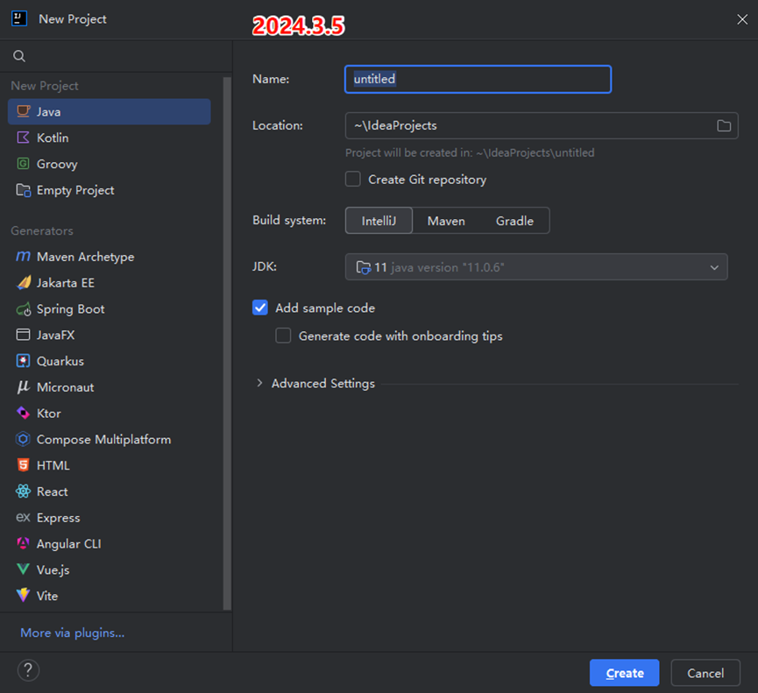This screenshot has width=758, height=693.
Task: Click the generator list vertical scrollbar
Action: pyautogui.click(x=227, y=343)
